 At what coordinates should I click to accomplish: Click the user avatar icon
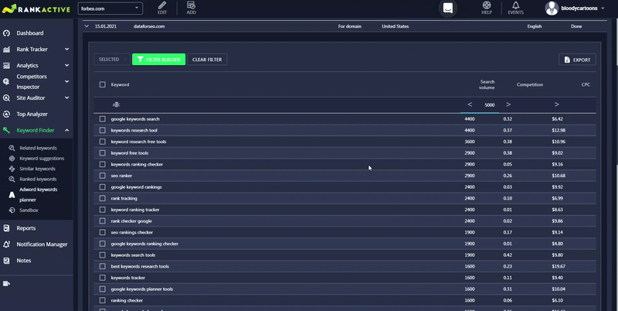coord(552,9)
